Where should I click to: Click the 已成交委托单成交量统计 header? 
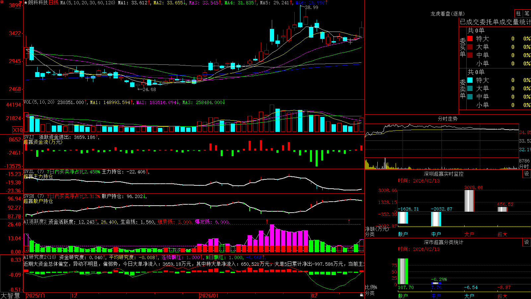click(x=495, y=22)
